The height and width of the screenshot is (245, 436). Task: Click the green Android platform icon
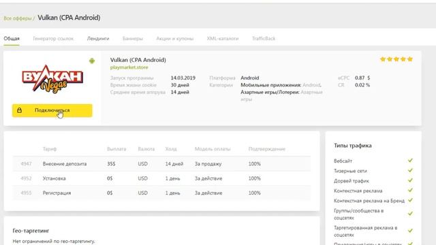click(92, 61)
